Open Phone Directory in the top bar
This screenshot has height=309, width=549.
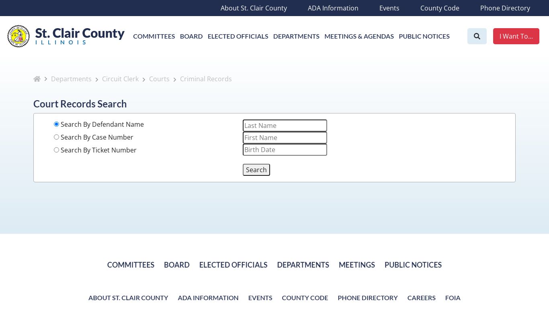[505, 8]
